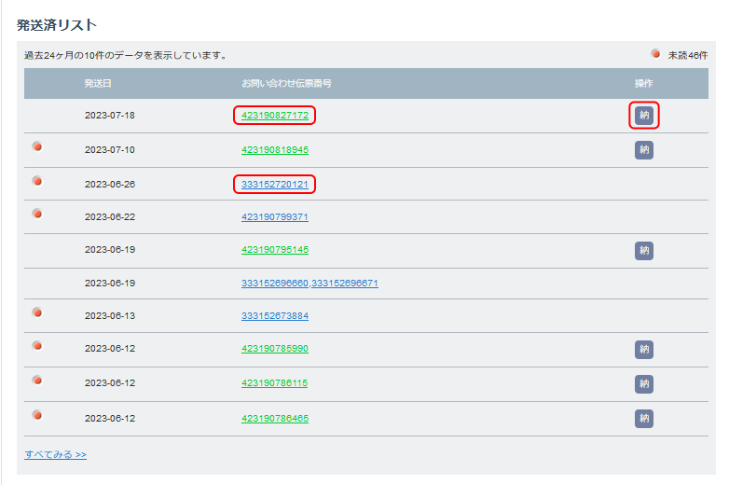View tracking details for 333152673884

(275, 316)
